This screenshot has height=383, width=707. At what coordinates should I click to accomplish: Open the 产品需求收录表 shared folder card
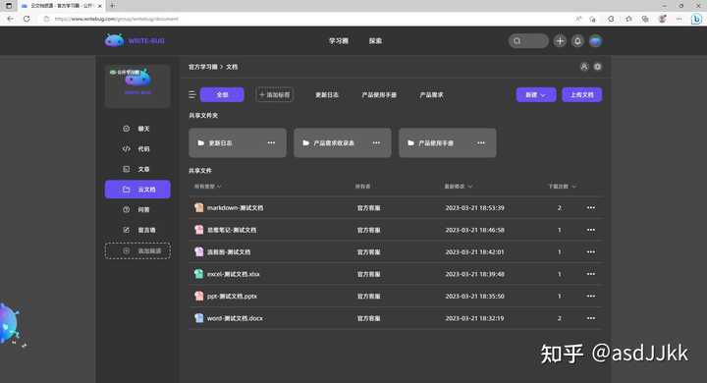tap(343, 143)
